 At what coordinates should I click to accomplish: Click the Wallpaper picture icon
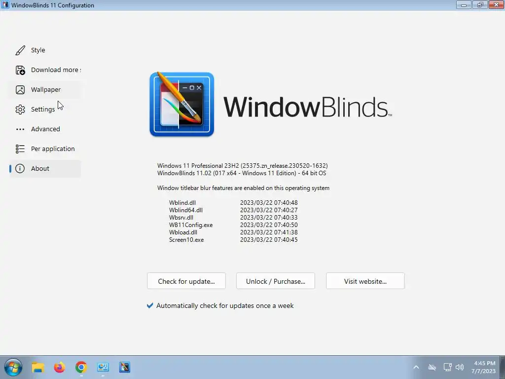tap(20, 90)
